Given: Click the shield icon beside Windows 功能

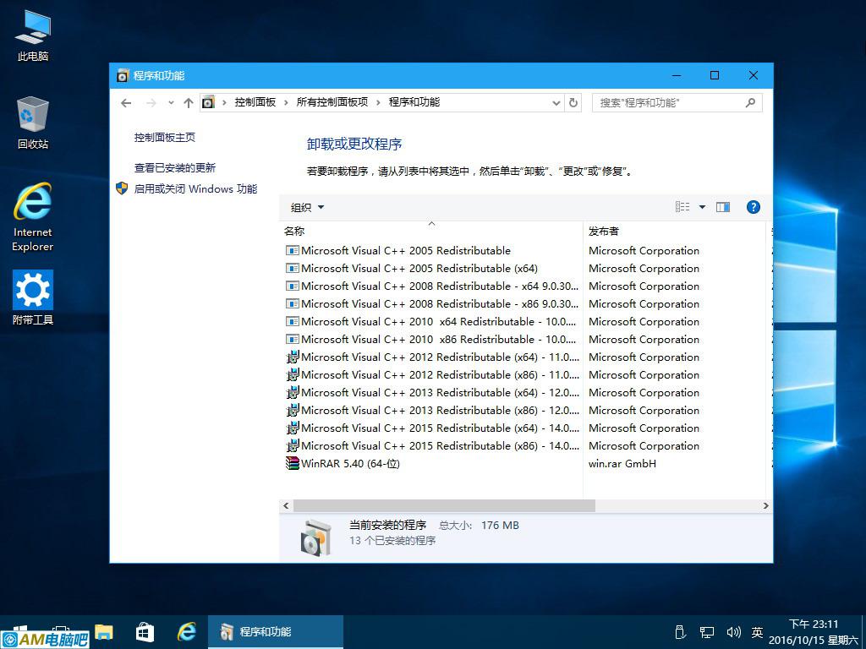Looking at the screenshot, I should [x=122, y=188].
